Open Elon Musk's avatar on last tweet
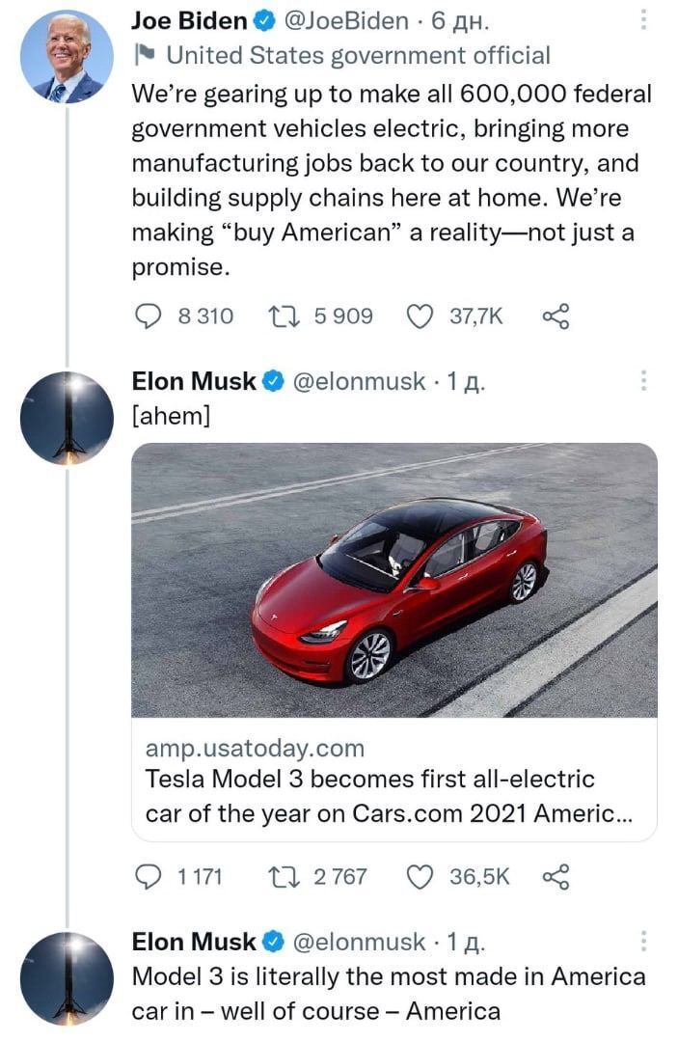Viewport: 678px width, 1042px height. (67, 977)
